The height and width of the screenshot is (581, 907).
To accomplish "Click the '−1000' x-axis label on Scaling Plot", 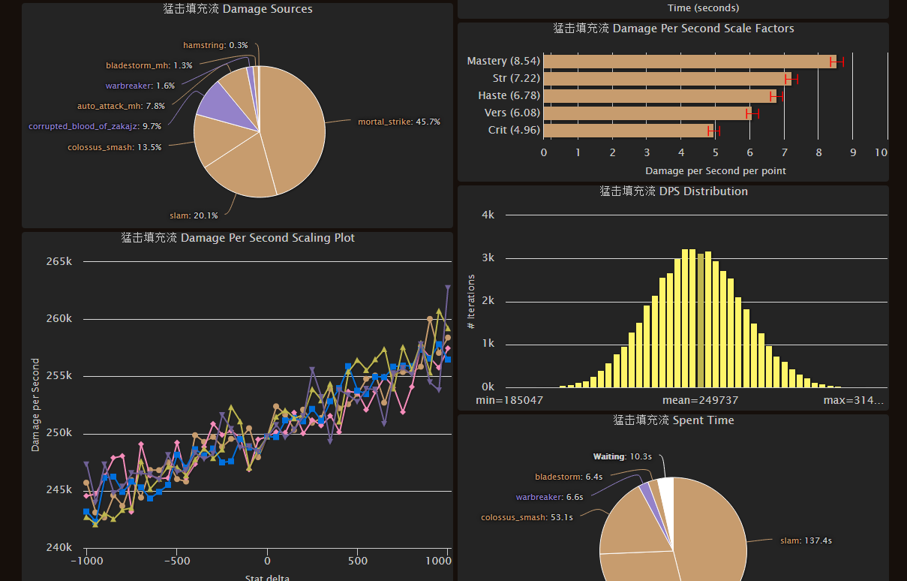I will (x=86, y=561).
